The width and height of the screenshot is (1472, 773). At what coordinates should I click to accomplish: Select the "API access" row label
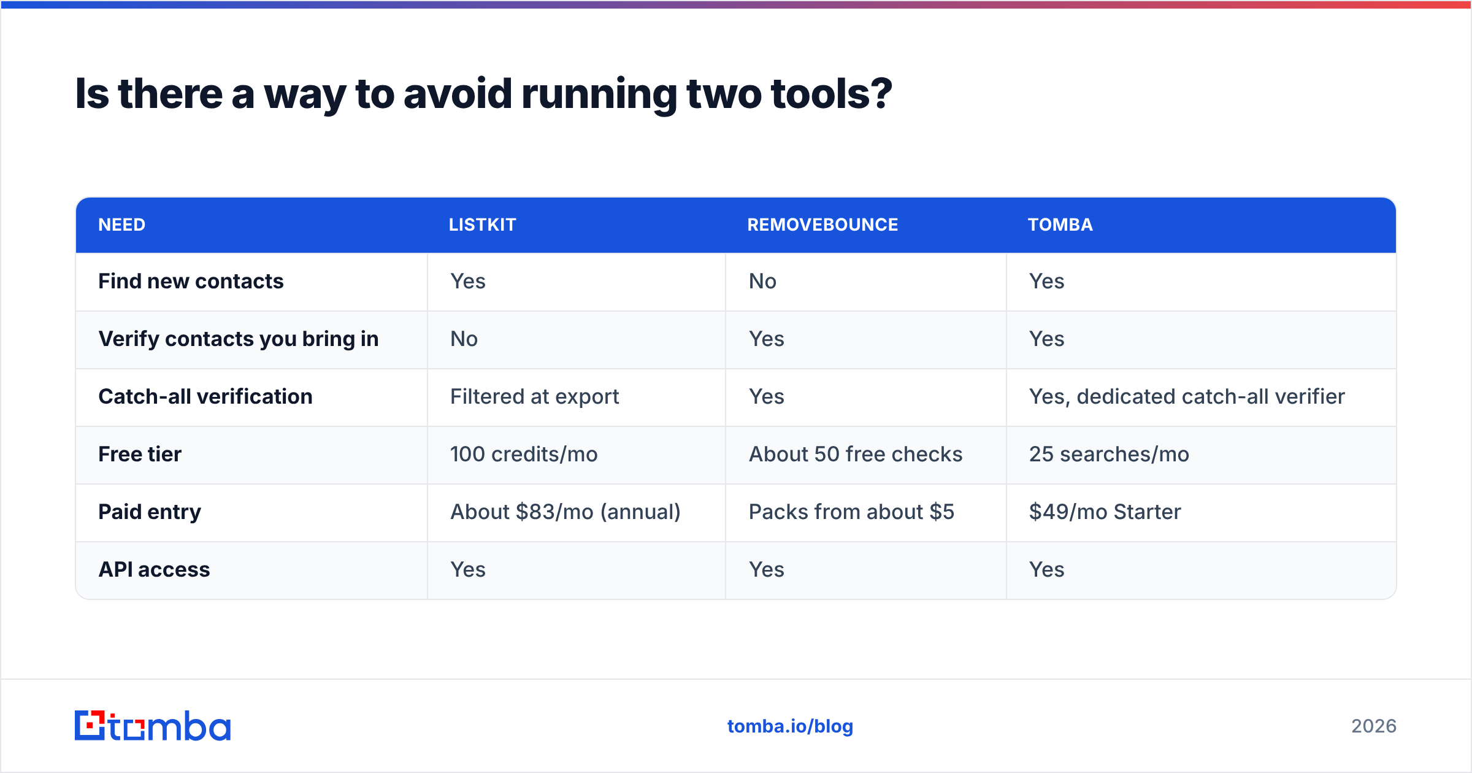pos(155,569)
